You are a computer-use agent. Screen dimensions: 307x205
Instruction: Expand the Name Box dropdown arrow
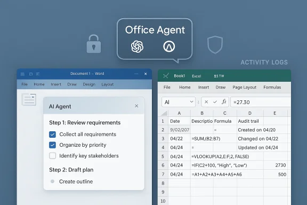click(191, 101)
